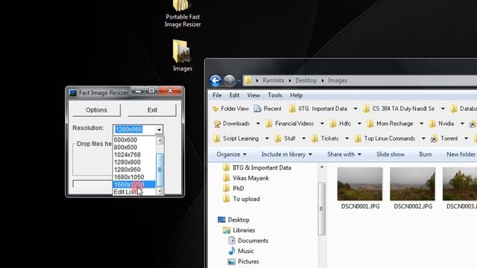Open Share with dropdown
Screen dimensions: 477x268
coord(344,154)
